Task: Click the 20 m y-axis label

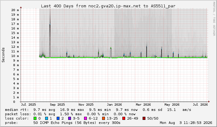Action: point(15,10)
